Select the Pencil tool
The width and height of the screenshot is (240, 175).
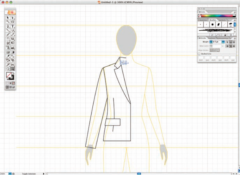click(x=13, y=34)
